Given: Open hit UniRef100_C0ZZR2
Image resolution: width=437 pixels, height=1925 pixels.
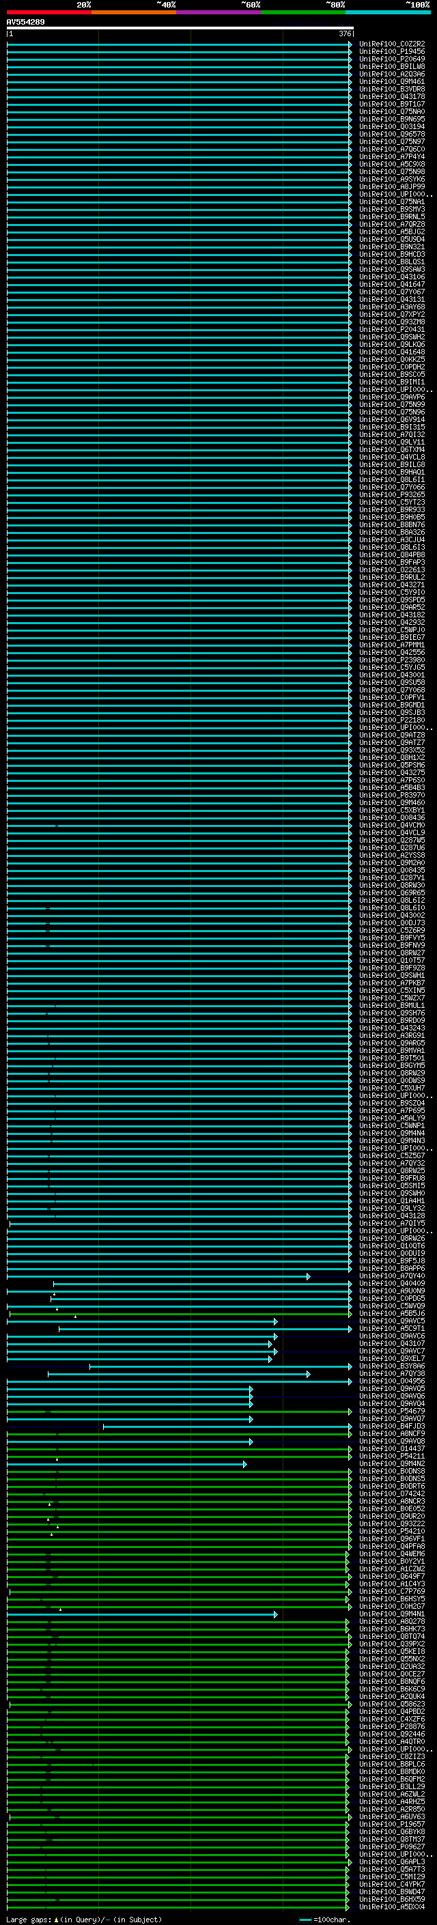Looking at the screenshot, I should [x=392, y=44].
